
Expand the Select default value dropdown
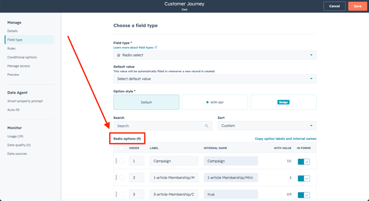coord(215,79)
